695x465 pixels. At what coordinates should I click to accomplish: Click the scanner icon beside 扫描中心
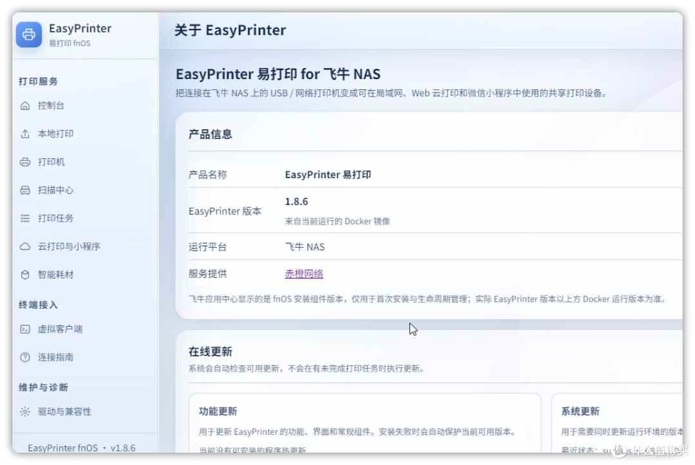point(25,190)
